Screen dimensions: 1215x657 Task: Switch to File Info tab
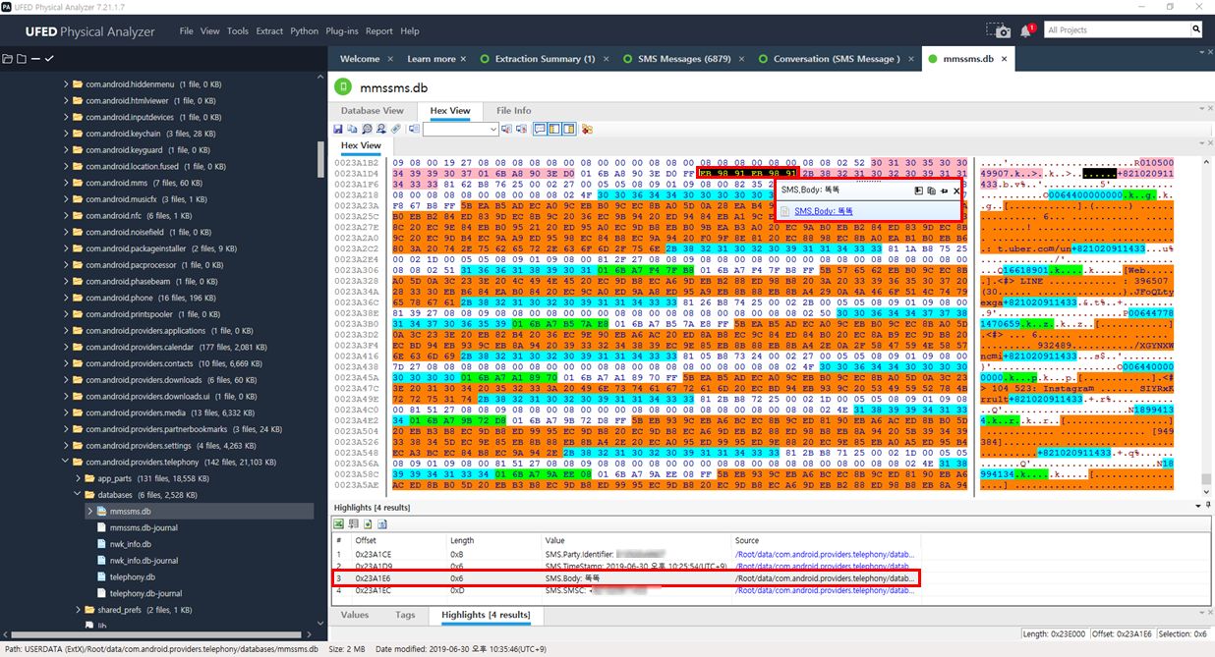coord(514,111)
